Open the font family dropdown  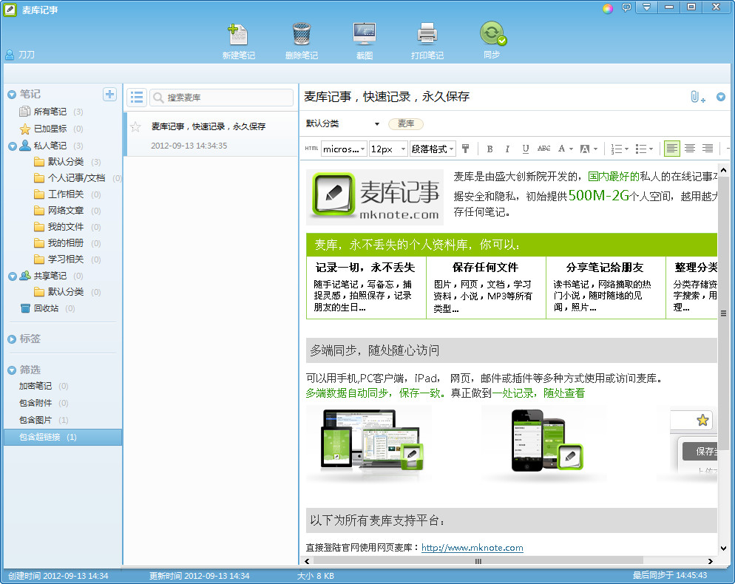(x=344, y=149)
